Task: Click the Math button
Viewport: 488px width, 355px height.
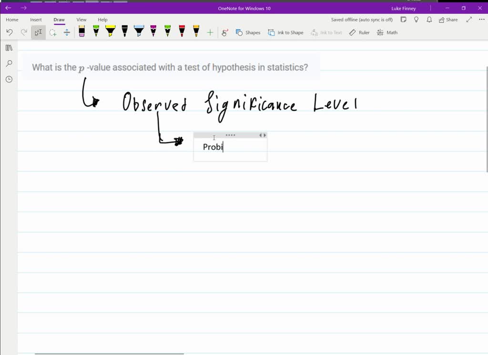Action: click(387, 32)
